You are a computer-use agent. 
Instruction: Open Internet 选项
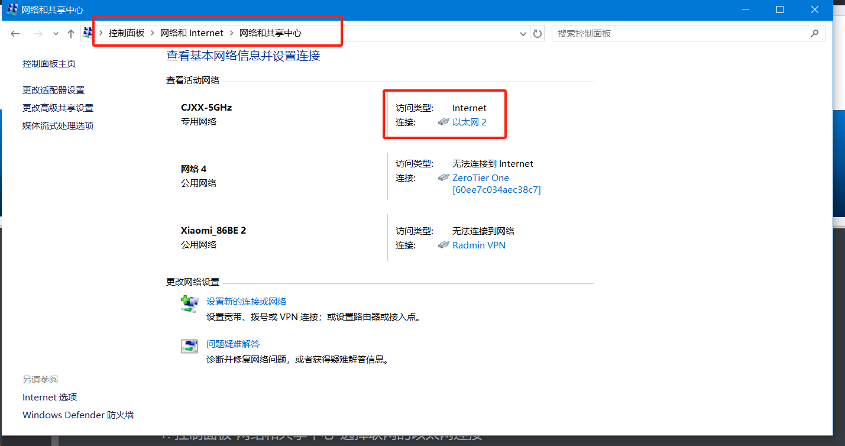click(x=50, y=397)
